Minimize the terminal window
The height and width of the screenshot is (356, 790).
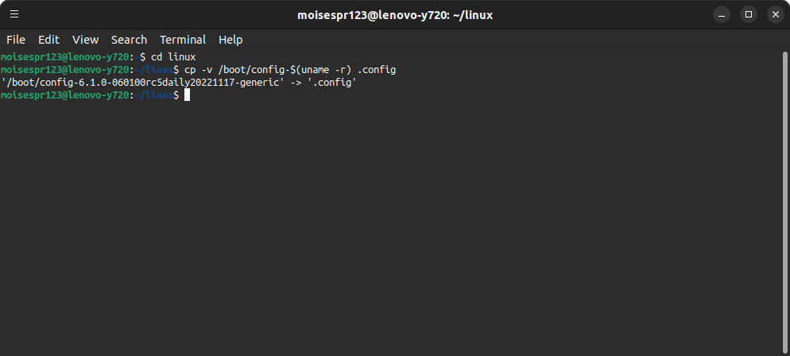(x=722, y=14)
